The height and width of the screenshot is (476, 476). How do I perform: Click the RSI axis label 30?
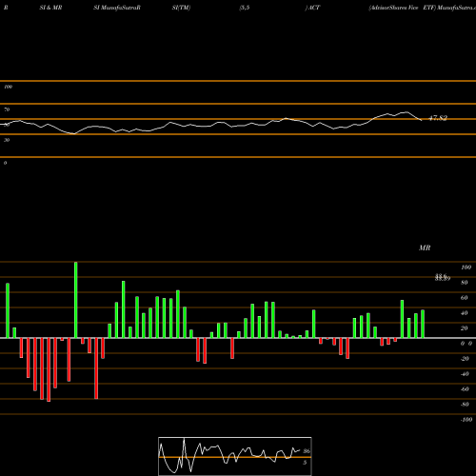7,140
